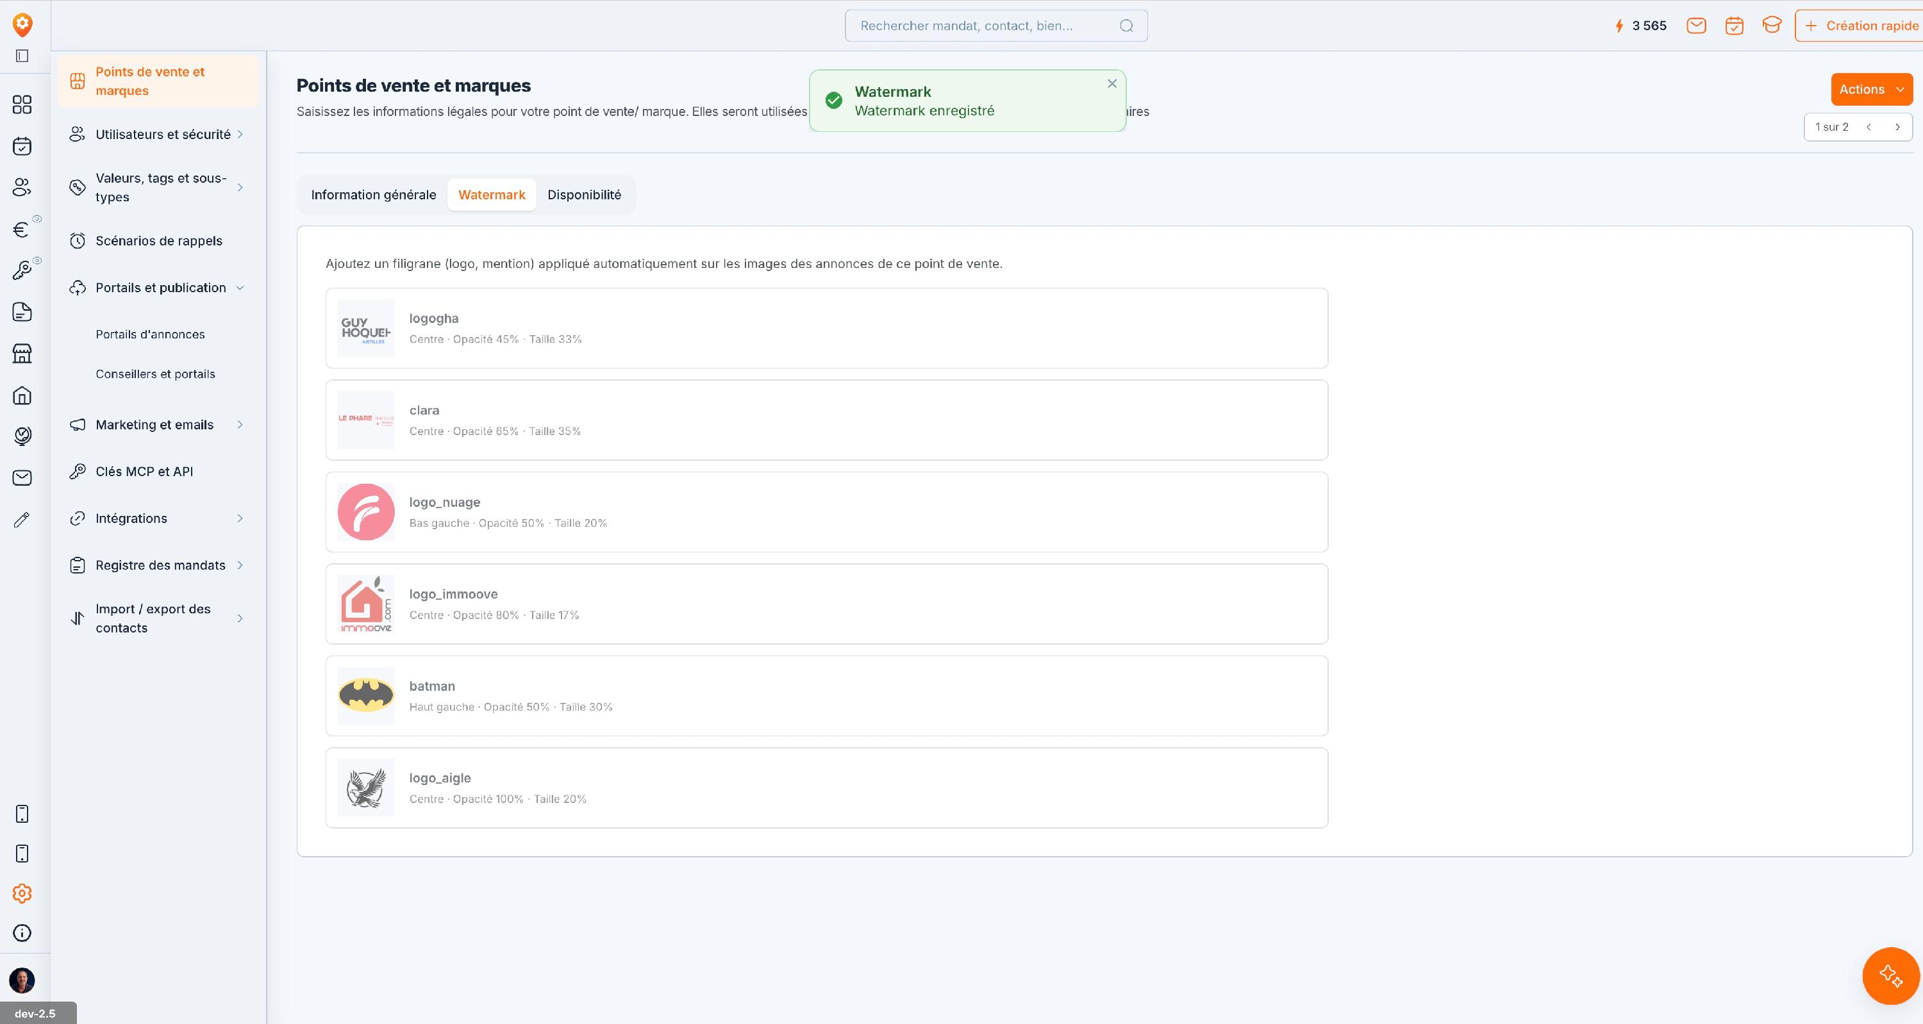
Task: Open the mail icon in top bar
Action: click(x=1696, y=26)
